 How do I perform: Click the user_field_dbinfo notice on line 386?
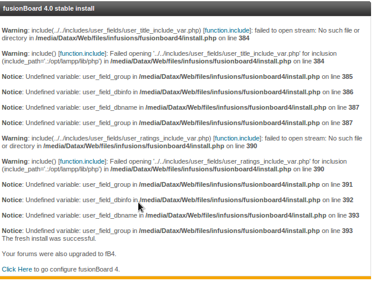point(178,92)
